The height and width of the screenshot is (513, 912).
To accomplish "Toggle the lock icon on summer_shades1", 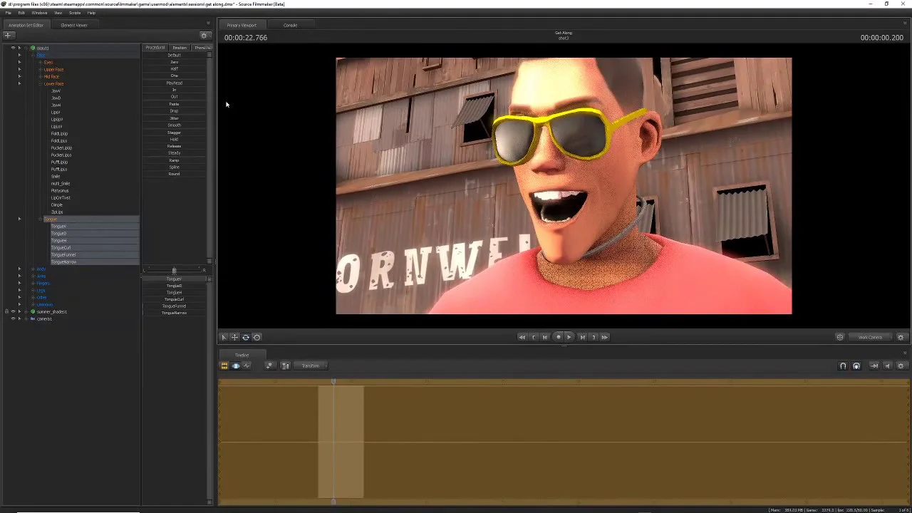I will pos(6,311).
